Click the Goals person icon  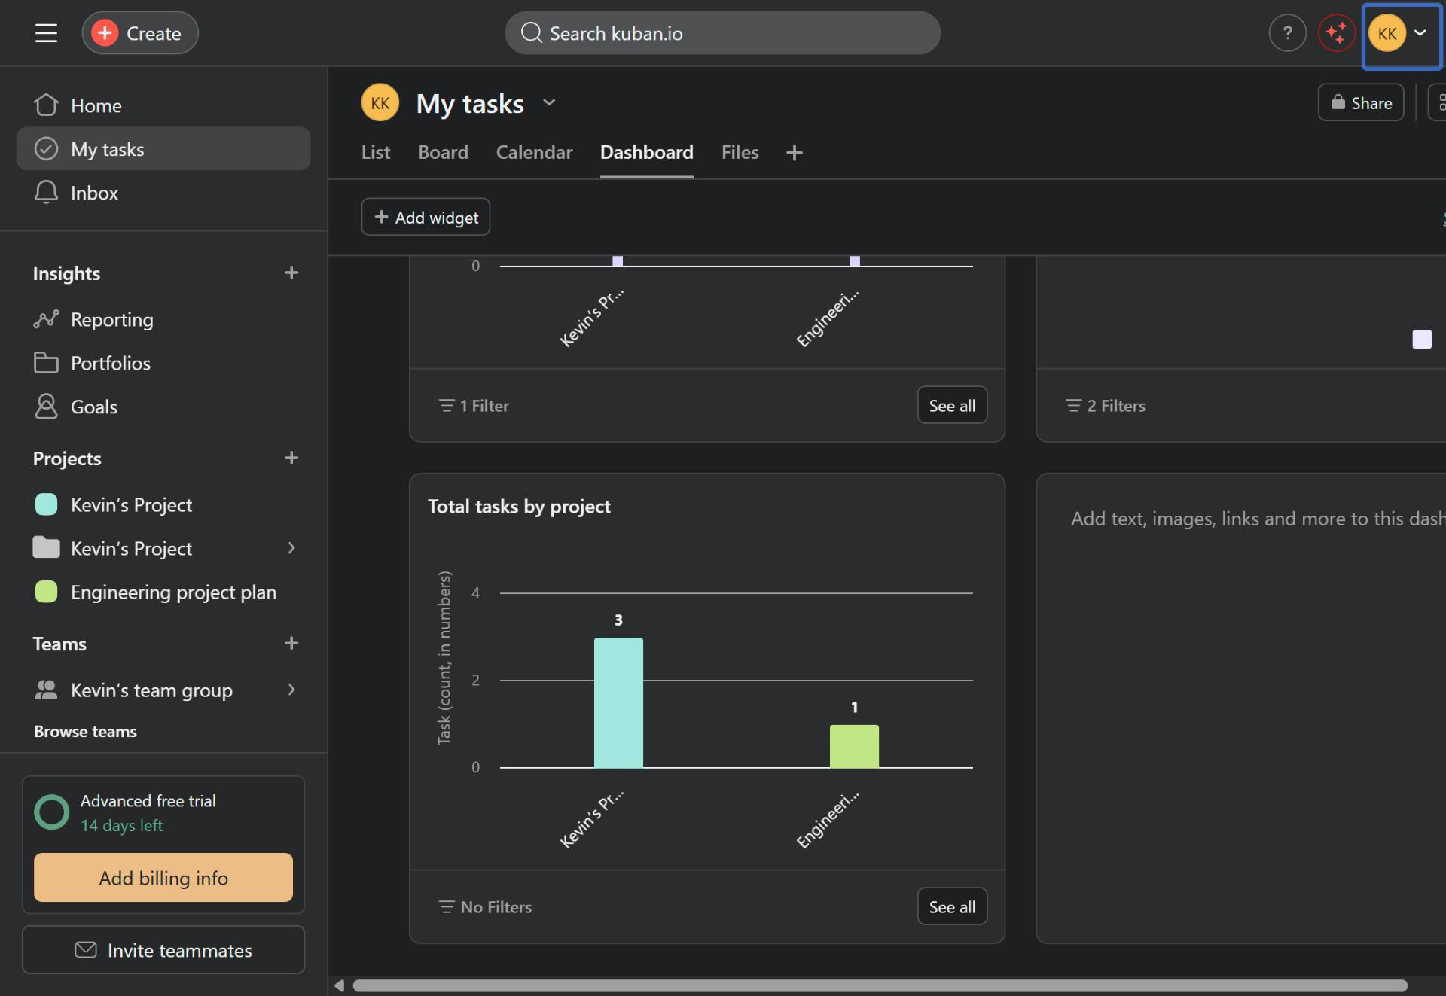click(46, 407)
